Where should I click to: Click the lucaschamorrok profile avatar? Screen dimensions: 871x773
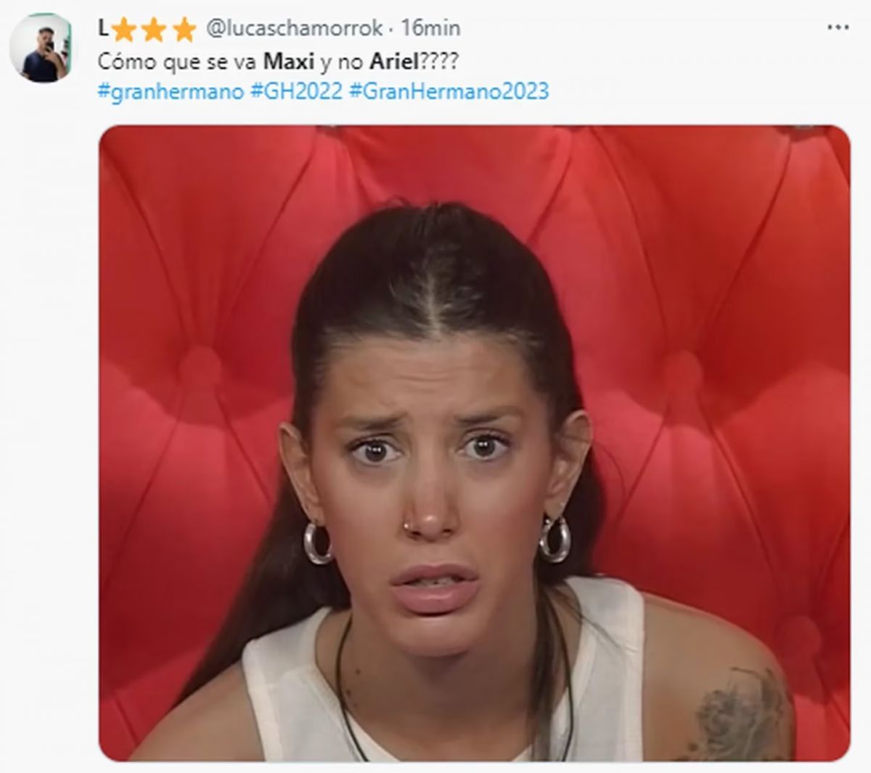42,48
